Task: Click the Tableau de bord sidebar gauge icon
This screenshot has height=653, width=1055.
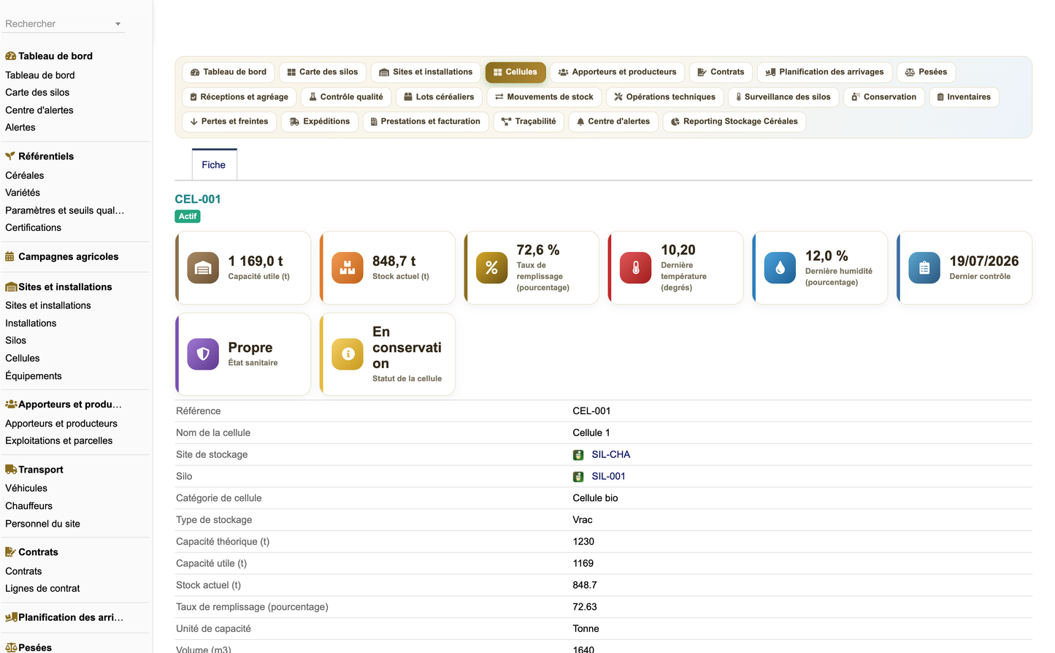Action: click(10, 56)
